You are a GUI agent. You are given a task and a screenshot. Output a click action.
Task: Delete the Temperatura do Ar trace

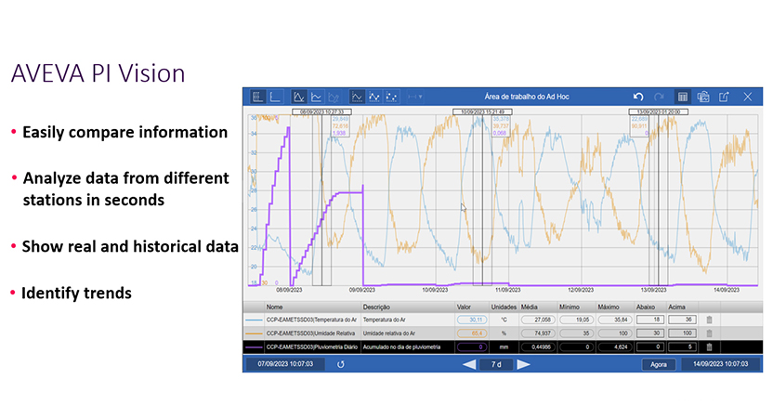710,320
